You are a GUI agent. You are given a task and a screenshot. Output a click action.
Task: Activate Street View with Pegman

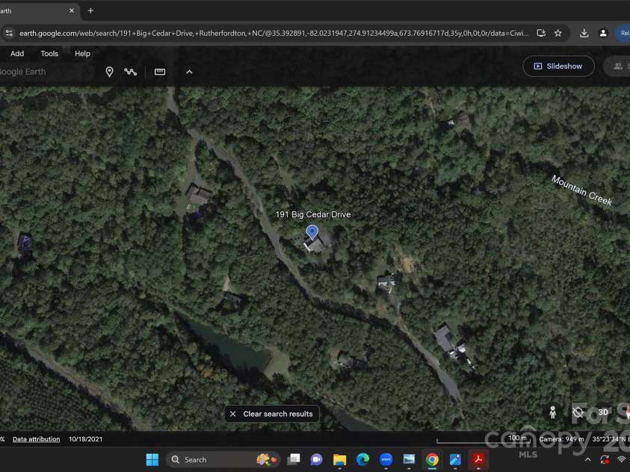click(x=552, y=412)
